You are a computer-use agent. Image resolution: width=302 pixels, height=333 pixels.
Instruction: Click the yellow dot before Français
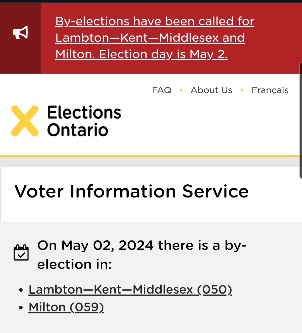[x=242, y=90]
